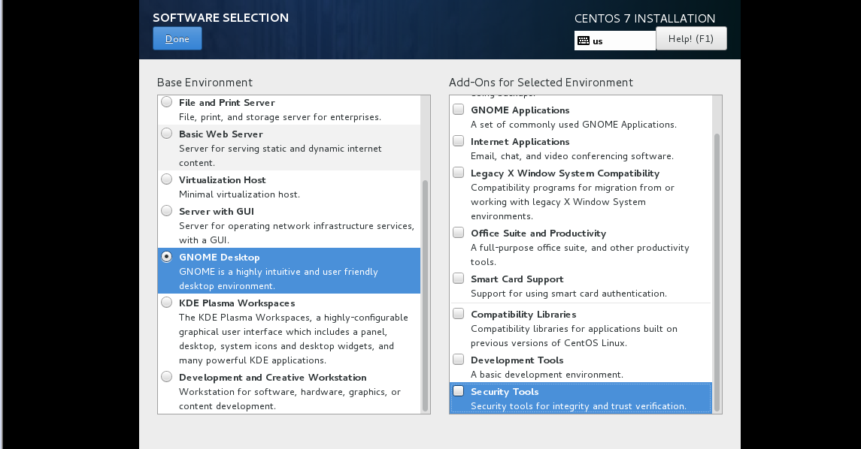Image resolution: width=861 pixels, height=449 pixels.
Task: Pick KDE Plasma Workspaces radio button
Action: [x=166, y=303]
